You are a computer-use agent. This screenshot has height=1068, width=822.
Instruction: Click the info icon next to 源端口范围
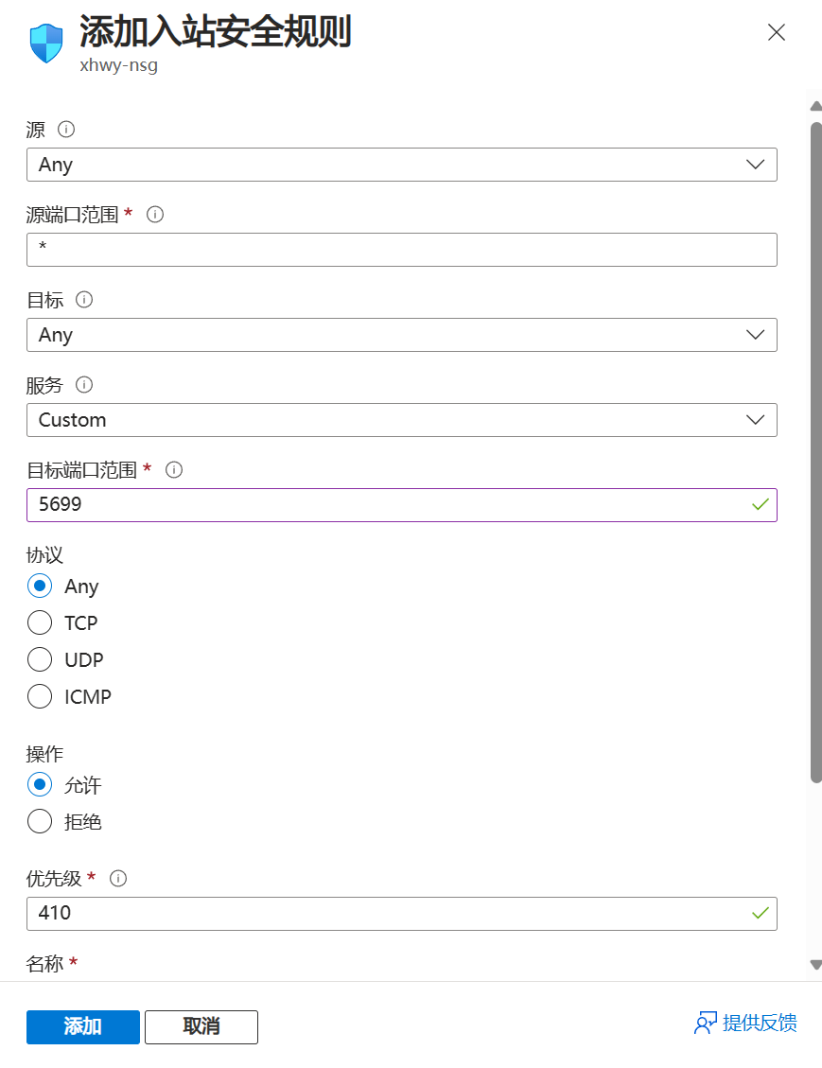point(154,215)
